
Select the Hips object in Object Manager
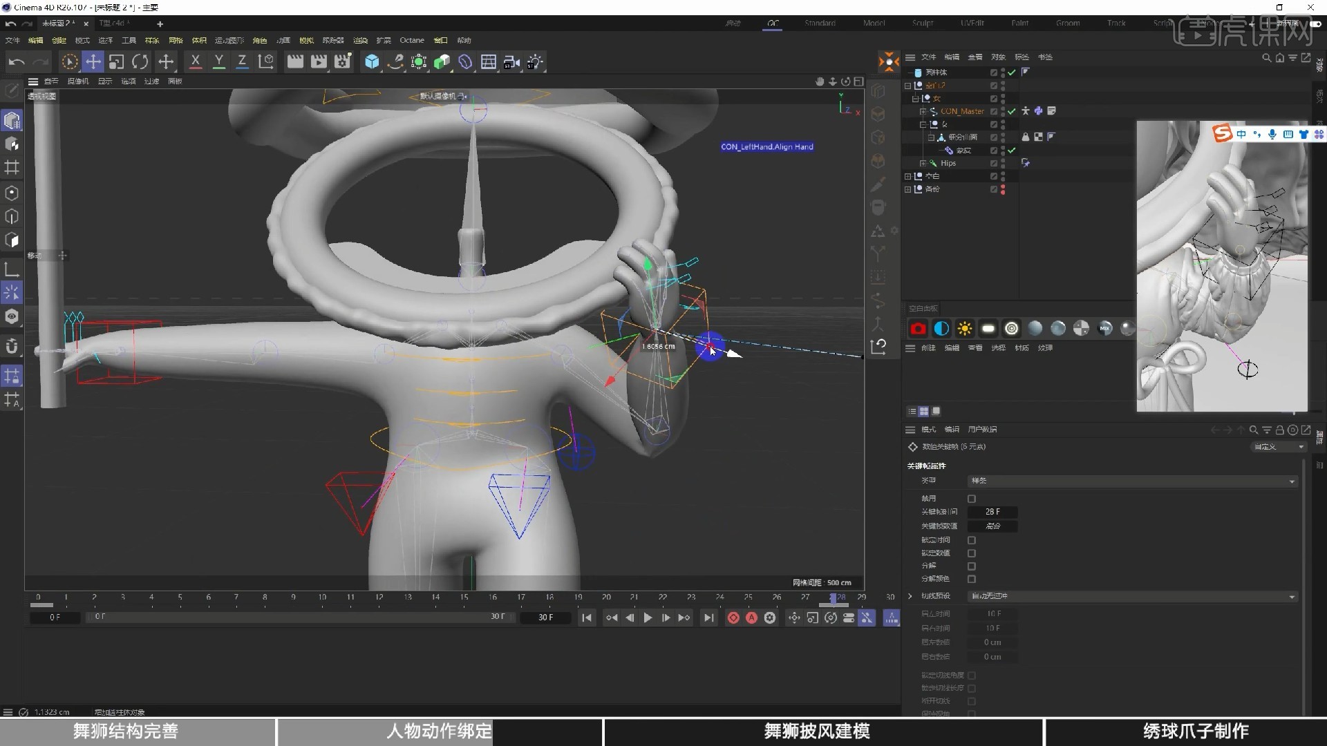pyautogui.click(x=948, y=163)
